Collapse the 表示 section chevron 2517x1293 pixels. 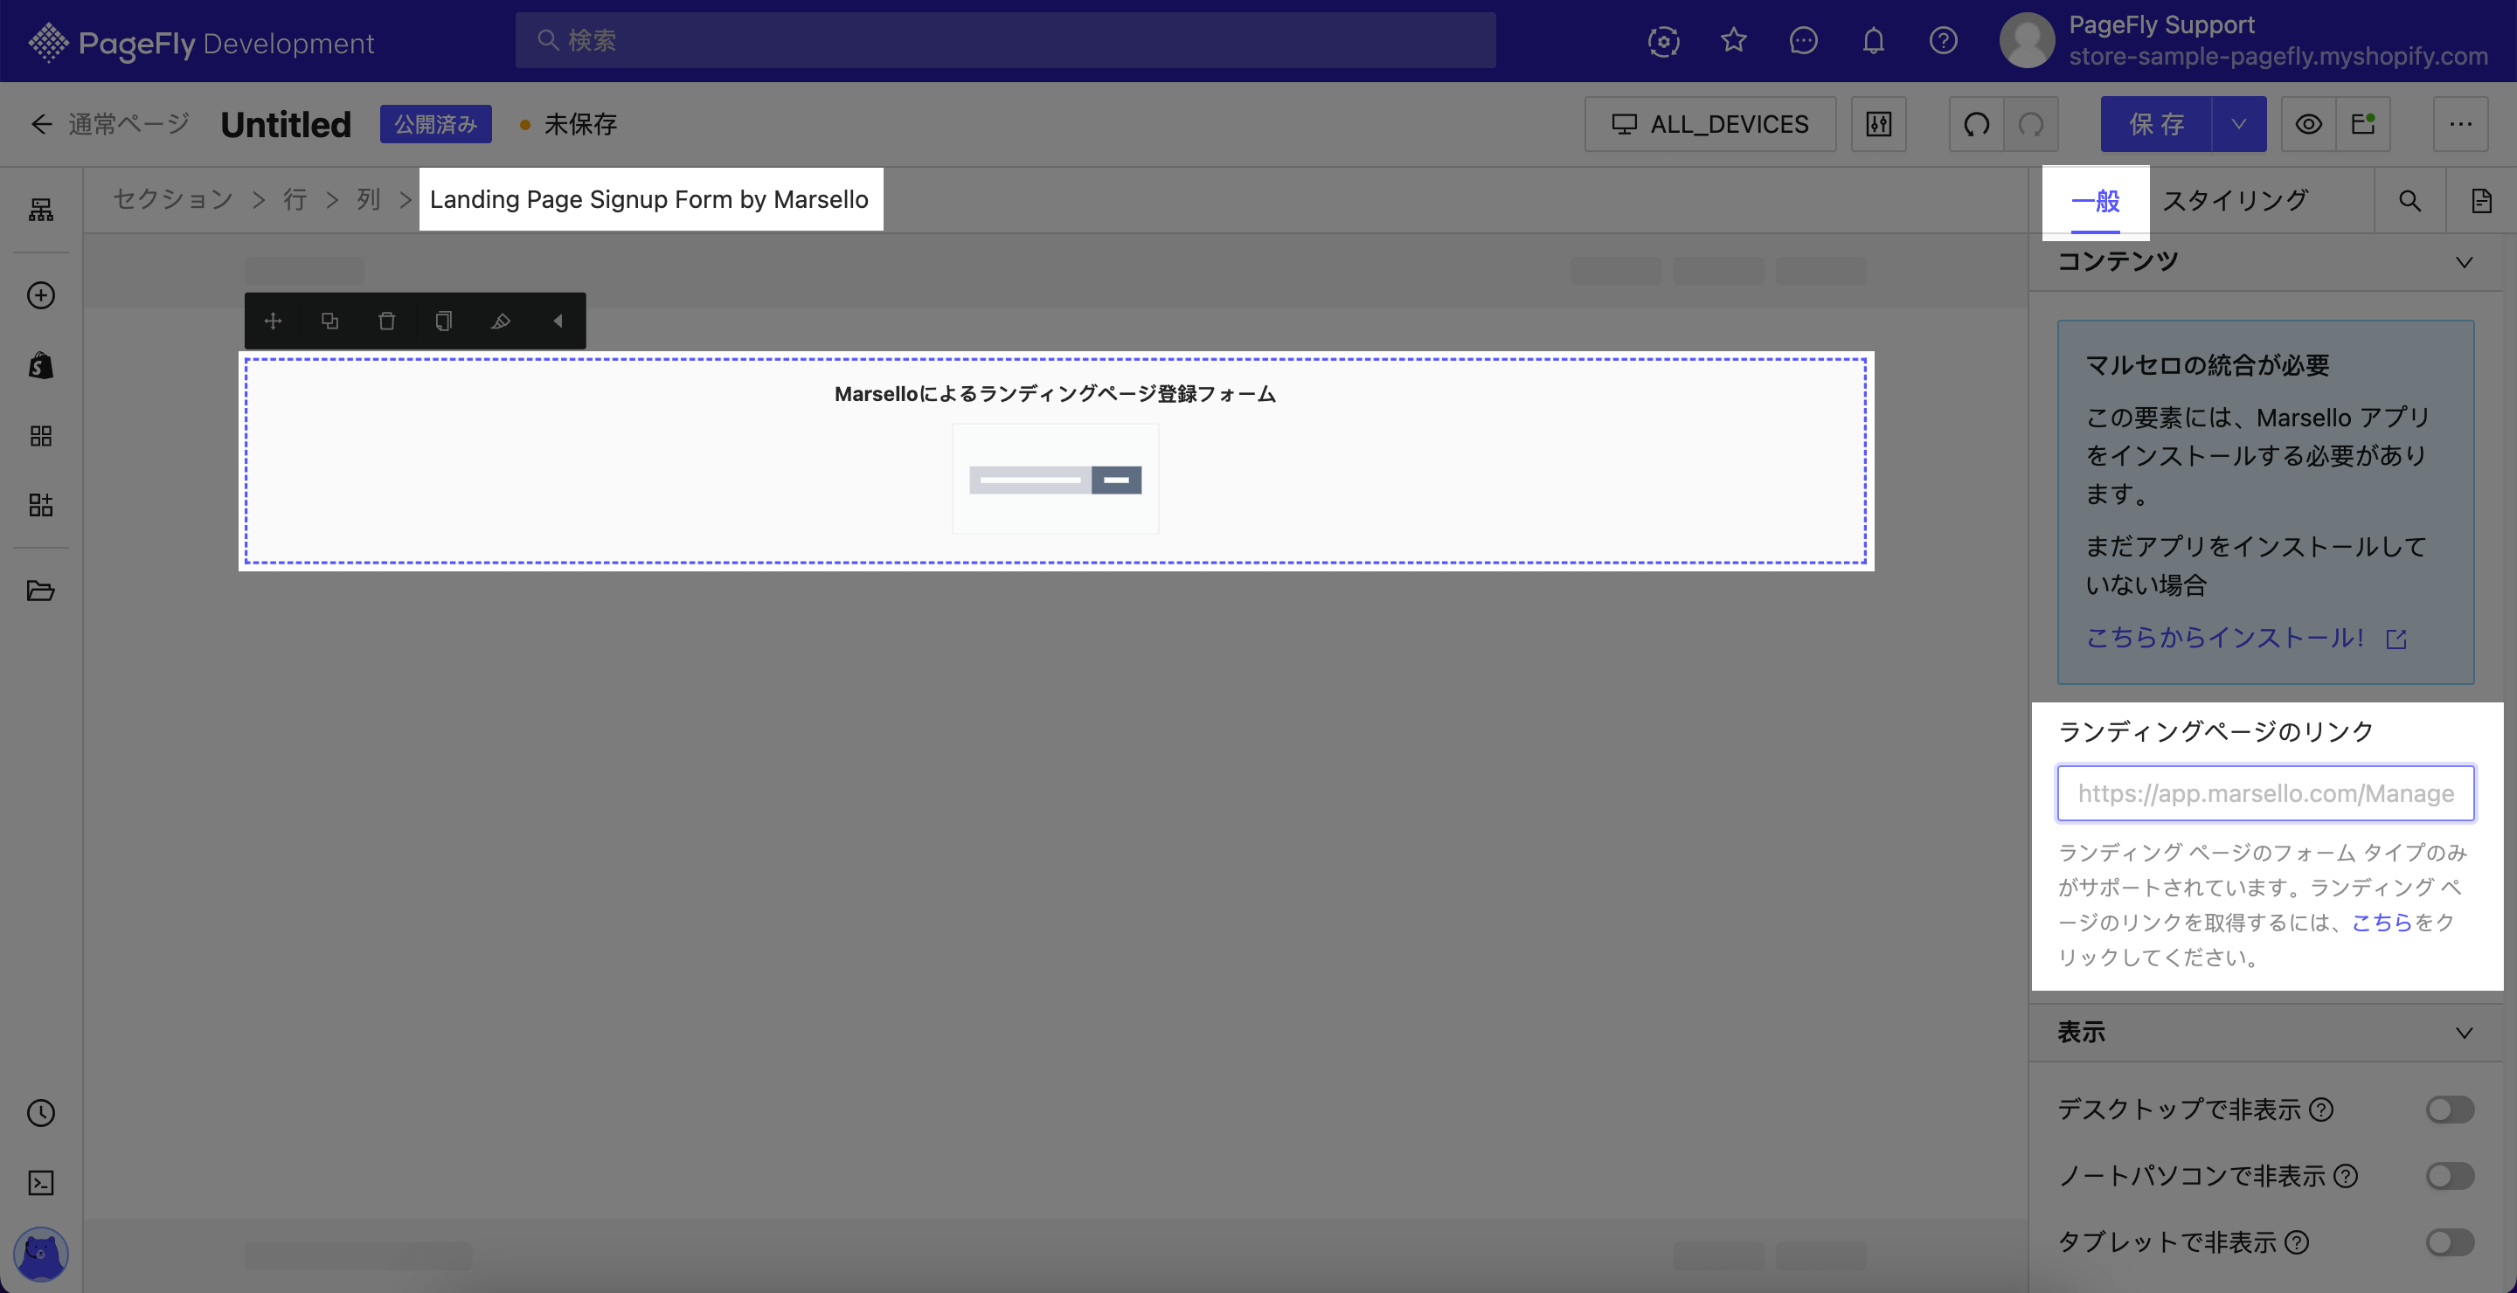click(2465, 1033)
